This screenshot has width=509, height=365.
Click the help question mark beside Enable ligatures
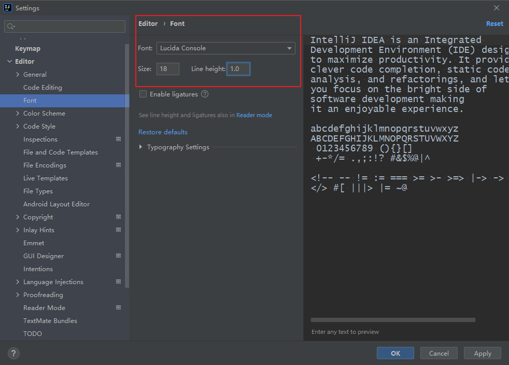point(205,94)
